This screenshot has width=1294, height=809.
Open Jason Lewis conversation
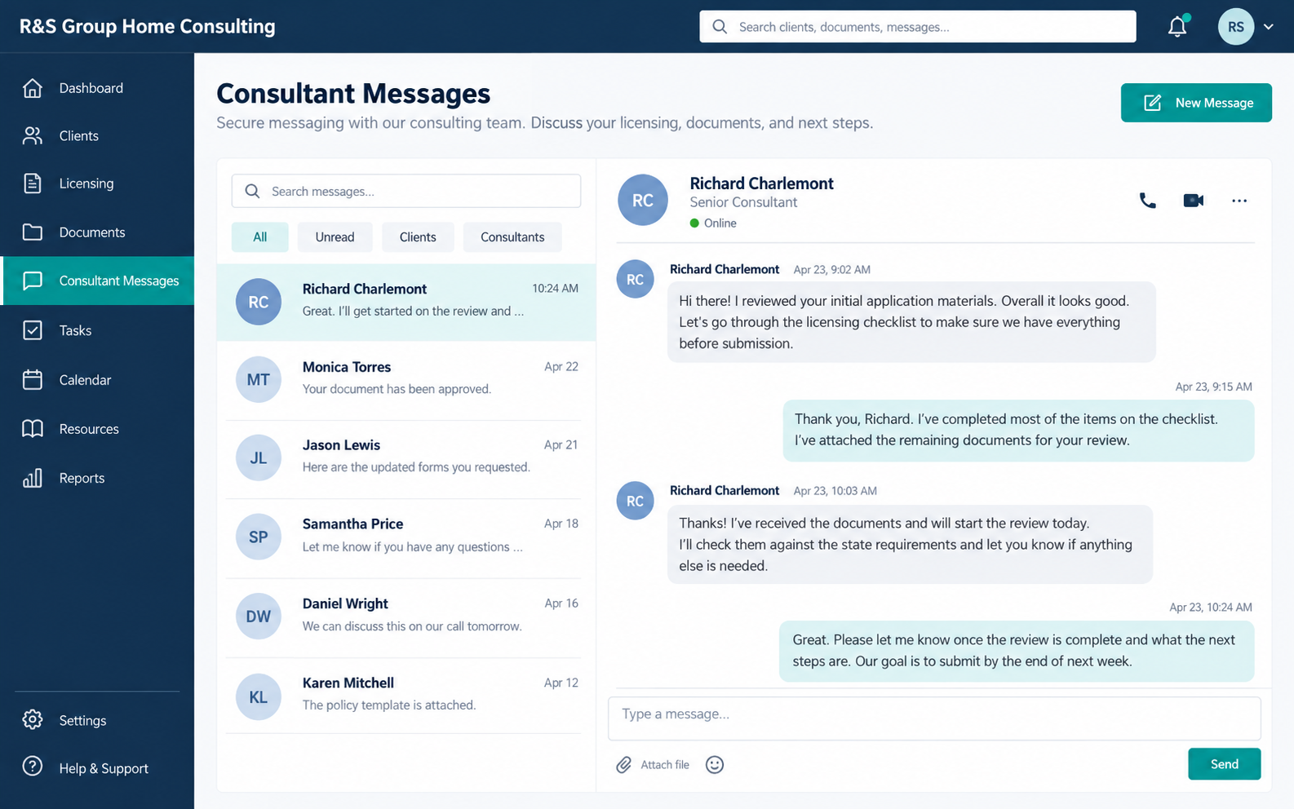point(406,458)
